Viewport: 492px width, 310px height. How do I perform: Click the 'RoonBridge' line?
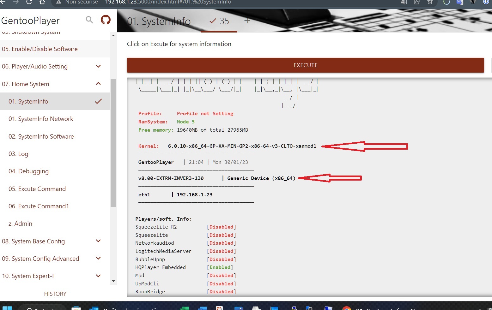click(x=150, y=292)
